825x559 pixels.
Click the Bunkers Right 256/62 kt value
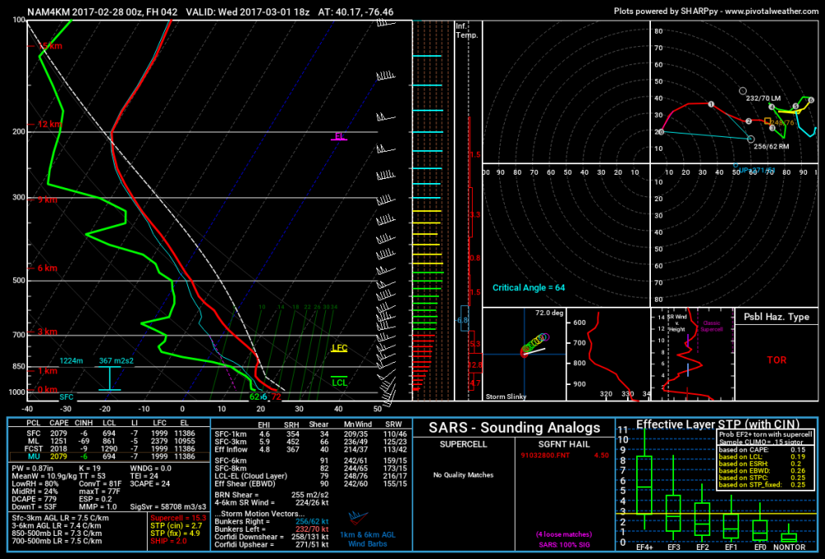312,522
